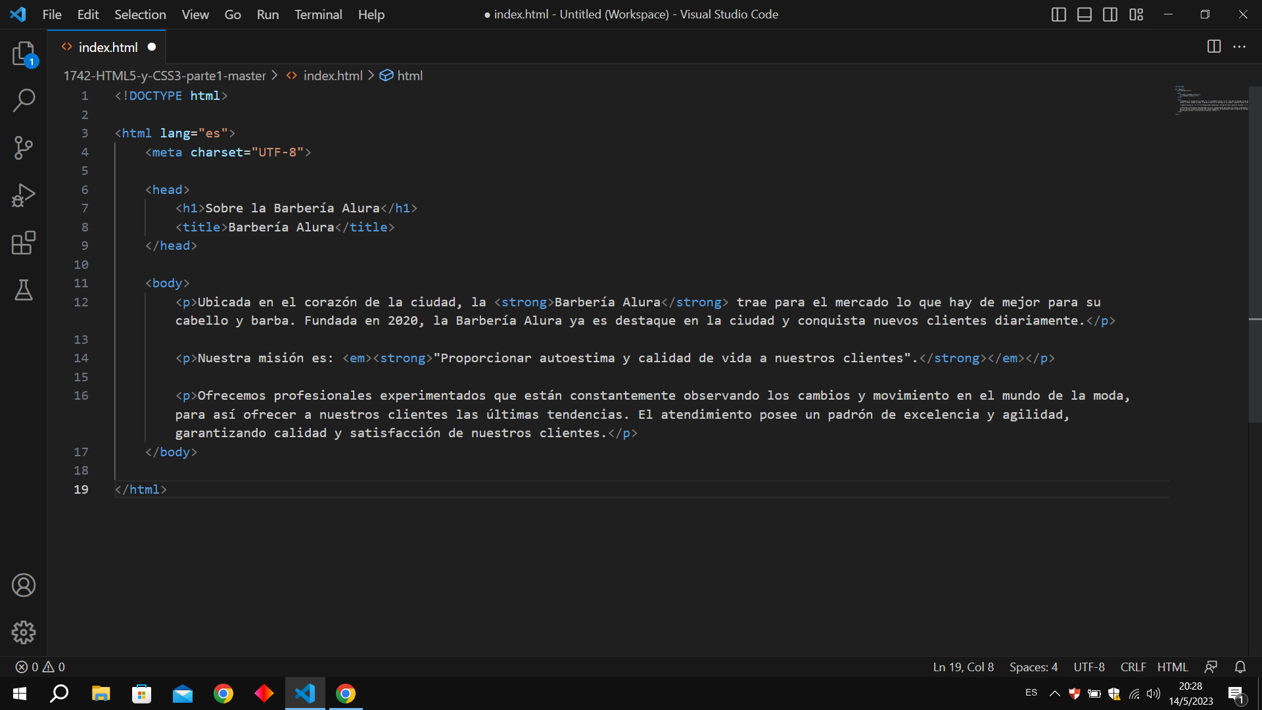Click the ES input language indicator
Image resolution: width=1262 pixels, height=710 pixels.
click(x=1031, y=693)
